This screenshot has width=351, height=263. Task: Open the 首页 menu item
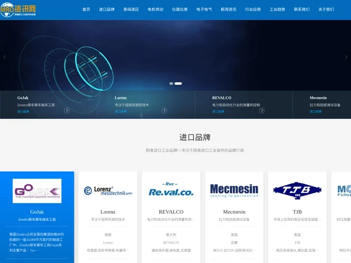[x=86, y=9]
